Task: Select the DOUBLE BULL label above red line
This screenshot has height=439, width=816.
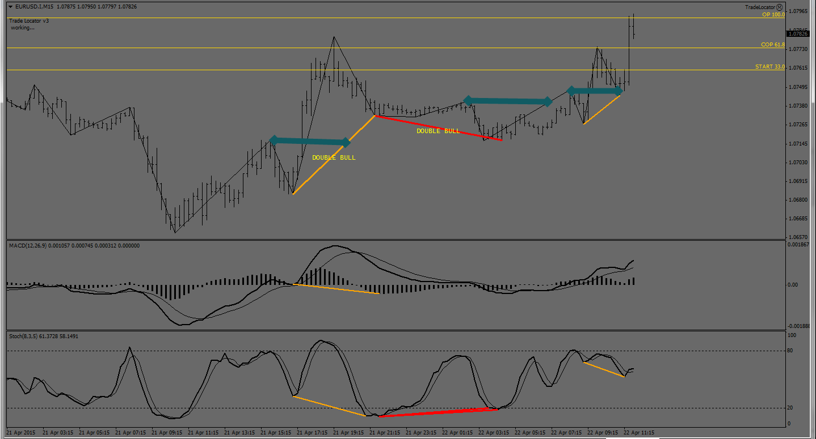Action: [438, 131]
